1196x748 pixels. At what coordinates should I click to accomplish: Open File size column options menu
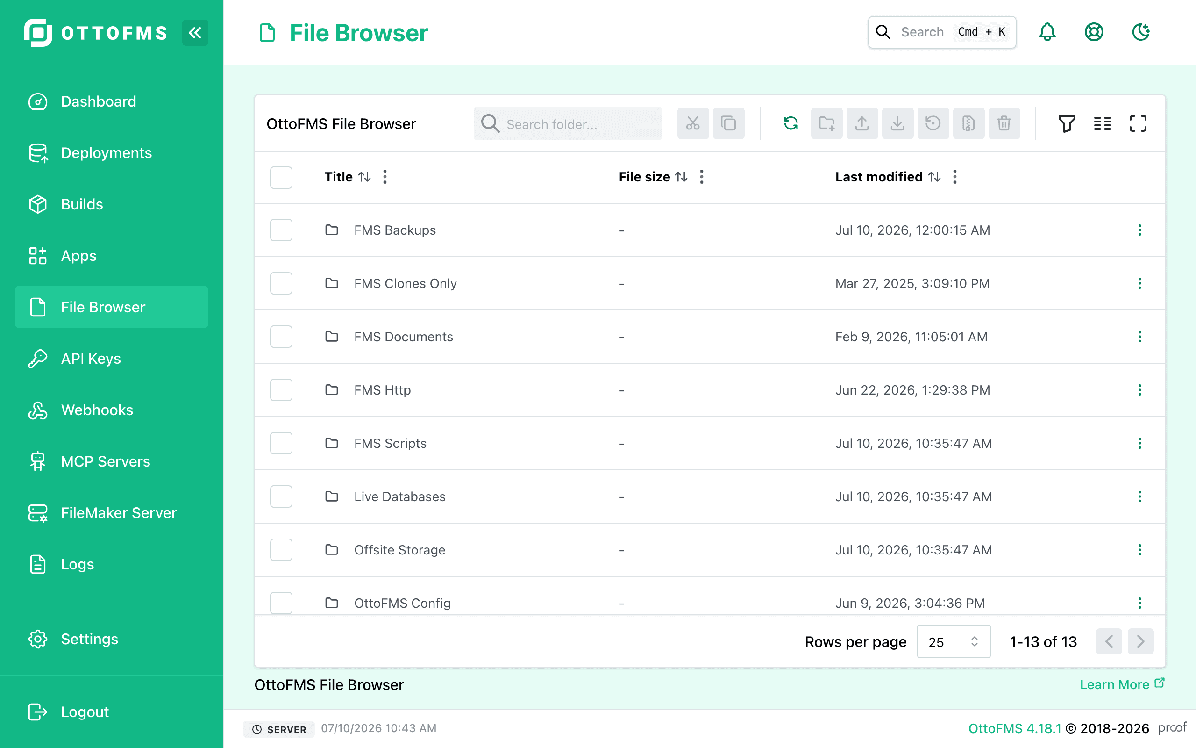[x=702, y=177]
